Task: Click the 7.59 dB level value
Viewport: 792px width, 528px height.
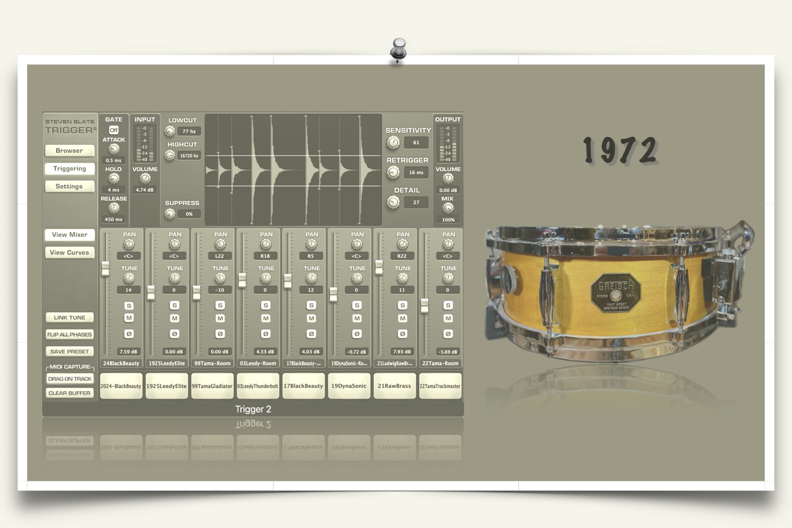Action: (x=128, y=352)
